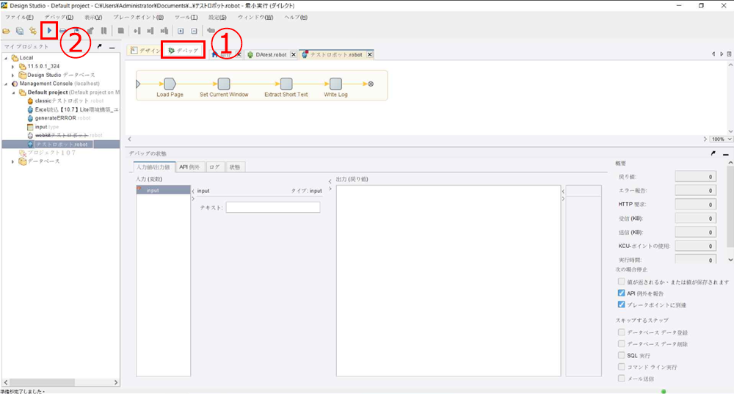This screenshot has width=734, height=394.
Task: Minimize the My Projects panel
Action: (112, 47)
